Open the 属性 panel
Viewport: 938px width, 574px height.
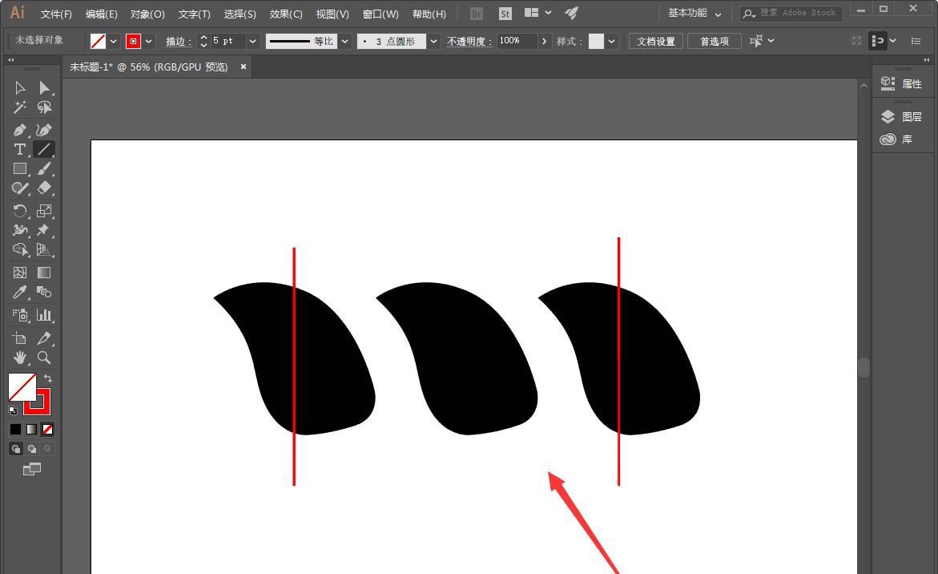pos(902,84)
